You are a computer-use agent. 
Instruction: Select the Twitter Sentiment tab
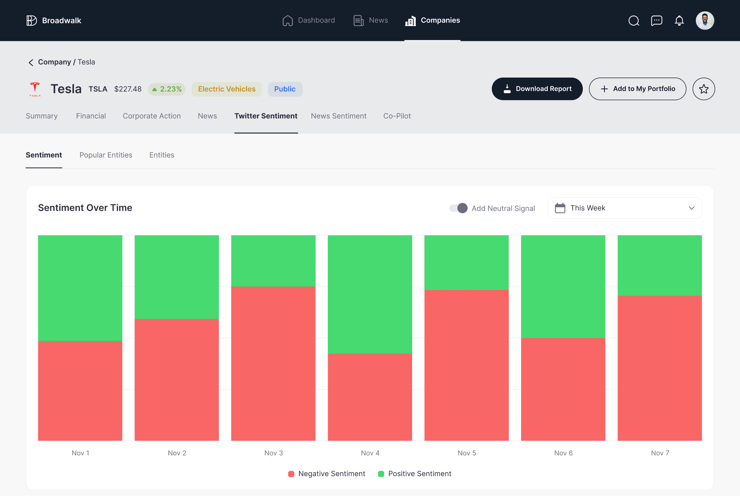[x=266, y=116]
